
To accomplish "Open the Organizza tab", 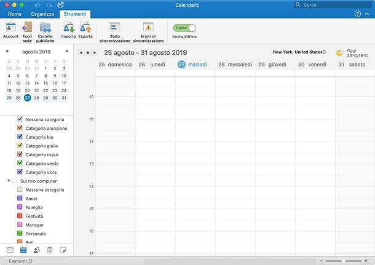I will (x=42, y=14).
